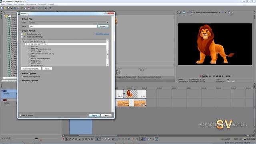Expand the Metadata Options section

(x=20, y=81)
